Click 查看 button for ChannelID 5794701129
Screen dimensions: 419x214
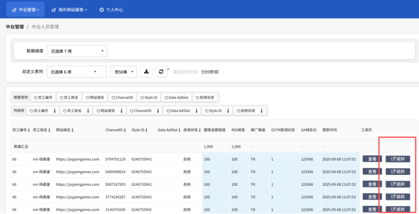[372, 159]
